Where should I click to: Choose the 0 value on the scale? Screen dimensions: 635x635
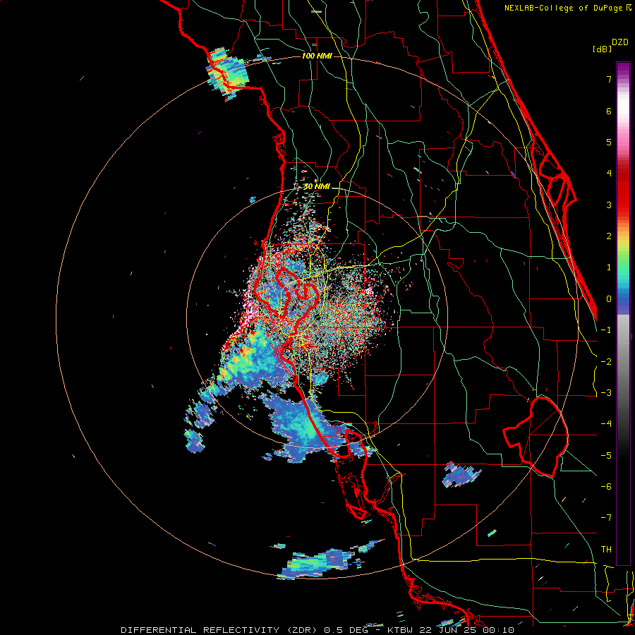pyautogui.click(x=609, y=299)
